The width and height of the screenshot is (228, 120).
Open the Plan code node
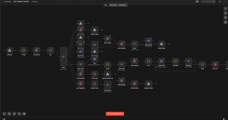pos(50,50)
